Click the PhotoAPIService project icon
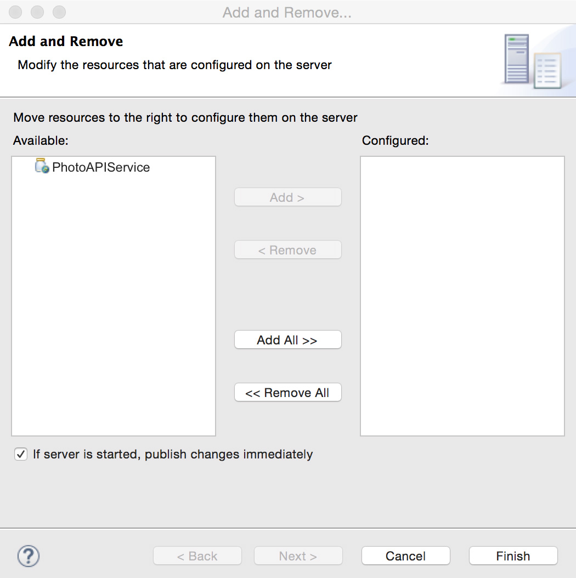Image resolution: width=576 pixels, height=578 pixels. (42, 166)
